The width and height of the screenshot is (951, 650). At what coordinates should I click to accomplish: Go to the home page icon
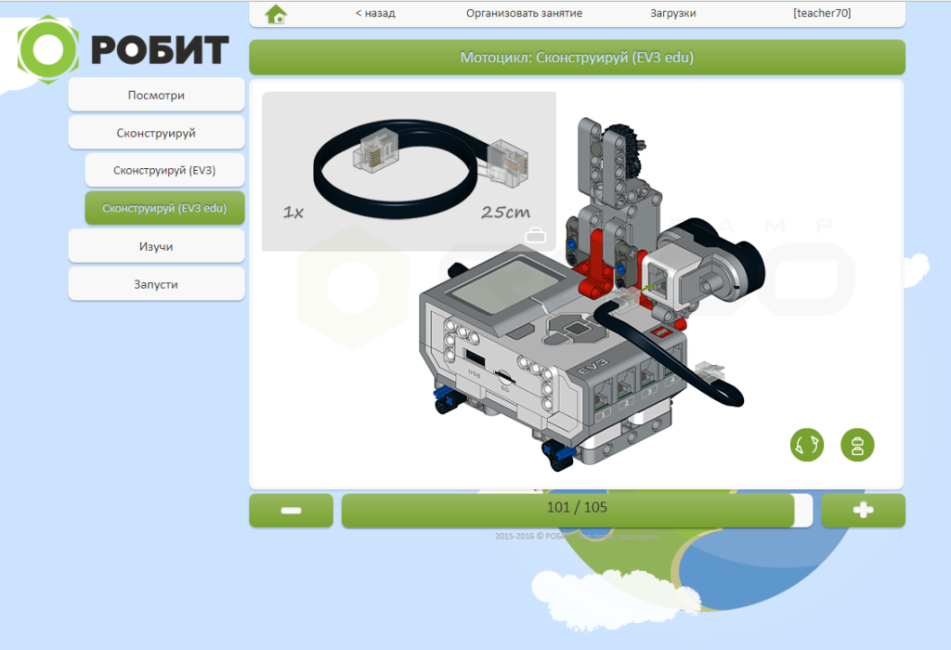click(276, 13)
